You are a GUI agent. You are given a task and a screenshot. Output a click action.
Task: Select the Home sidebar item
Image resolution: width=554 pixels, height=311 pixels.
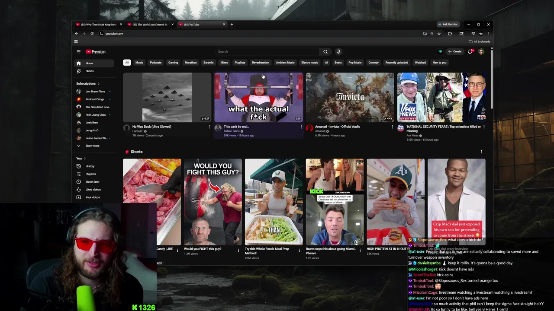click(93, 63)
